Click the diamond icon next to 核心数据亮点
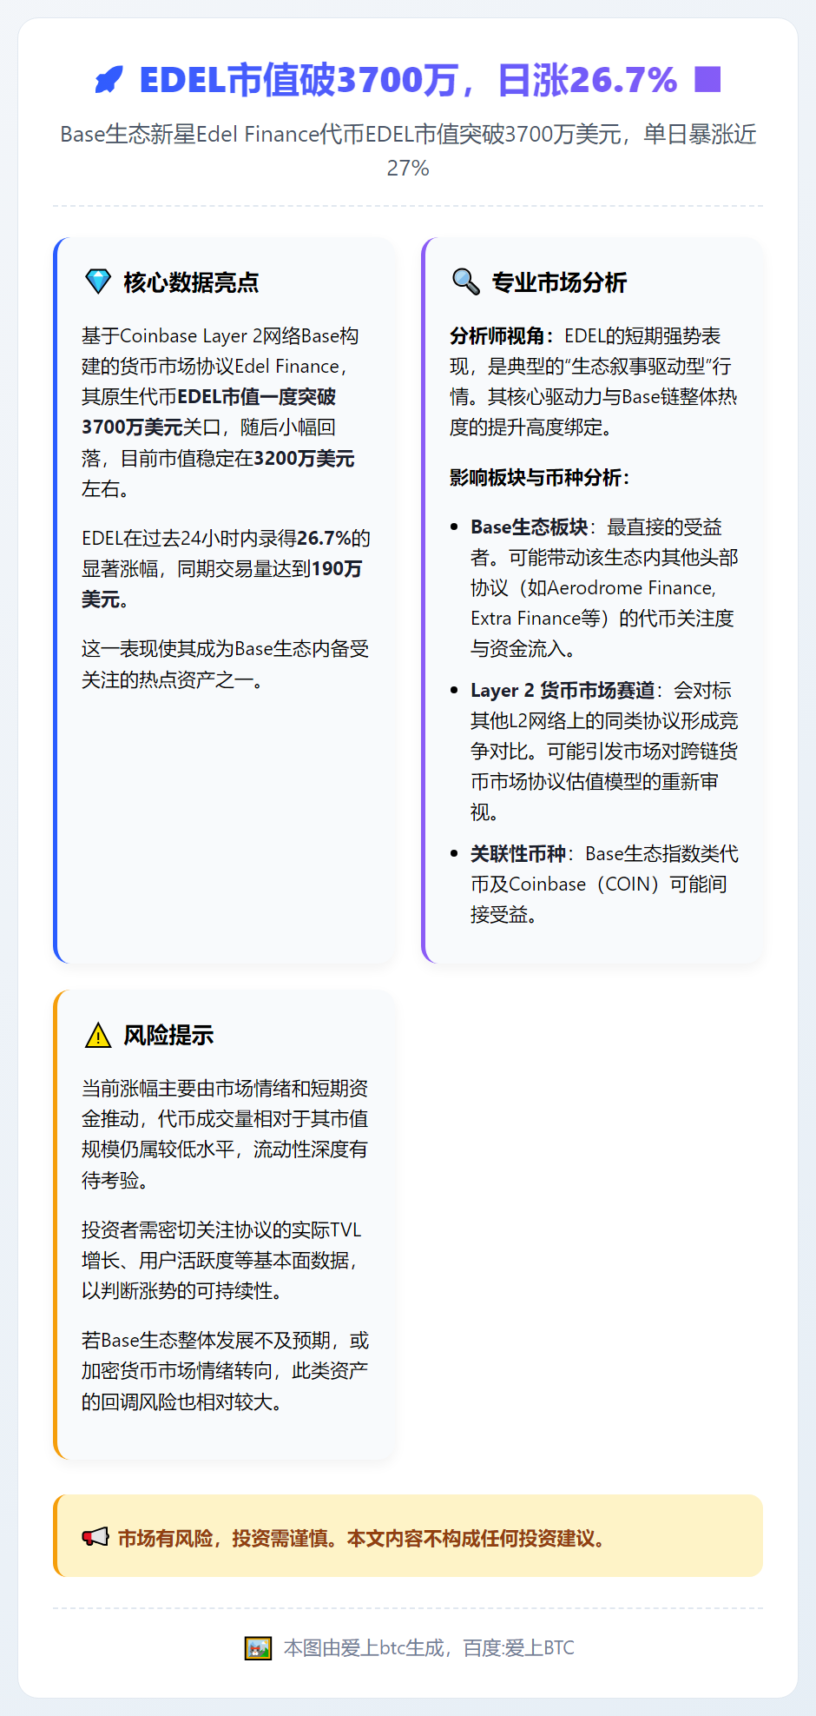Viewport: 816px width, 1716px height. (98, 282)
